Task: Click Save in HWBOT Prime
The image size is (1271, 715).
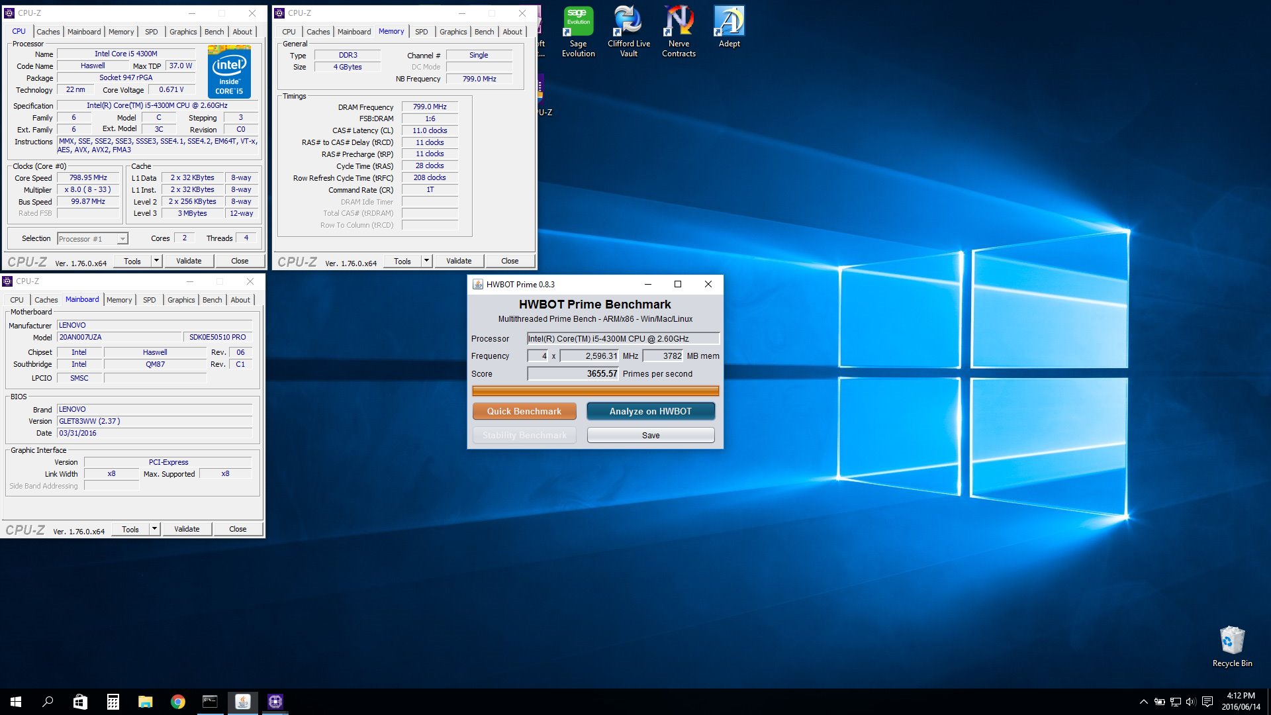Action: (x=651, y=435)
